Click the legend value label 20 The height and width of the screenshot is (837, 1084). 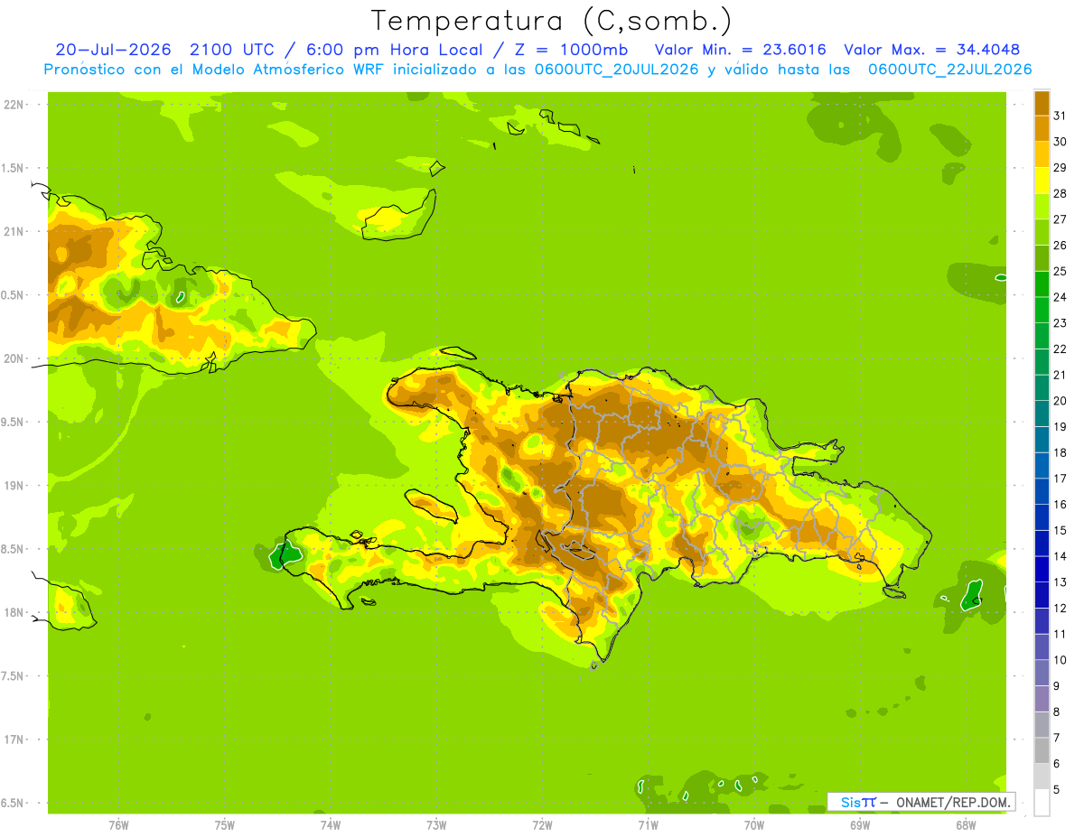click(1060, 401)
